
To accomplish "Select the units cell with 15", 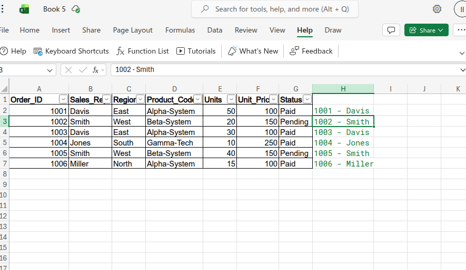I will pyautogui.click(x=220, y=163).
